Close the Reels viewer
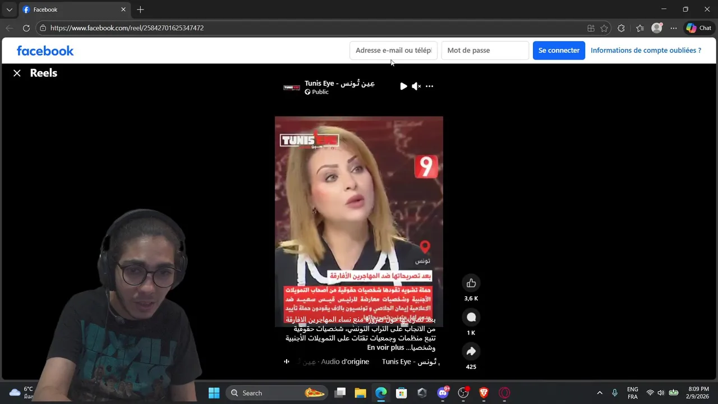 point(17,73)
